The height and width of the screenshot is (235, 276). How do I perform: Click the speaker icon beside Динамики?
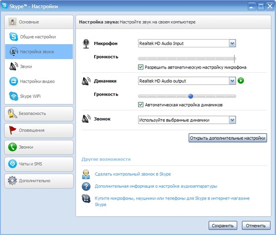(86, 81)
